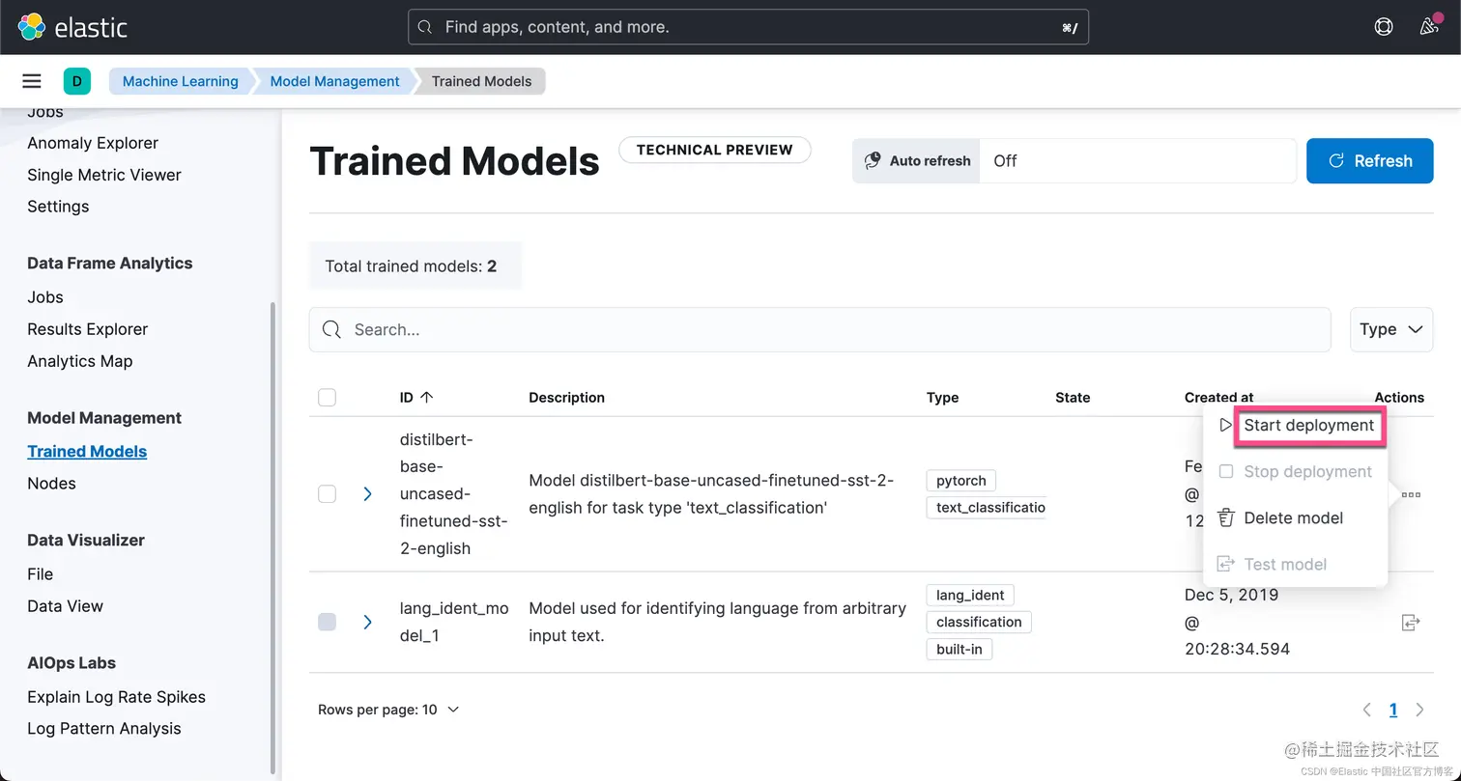1461x781 pixels.
Task: Select Start deployment from the menu
Action: 1309,425
